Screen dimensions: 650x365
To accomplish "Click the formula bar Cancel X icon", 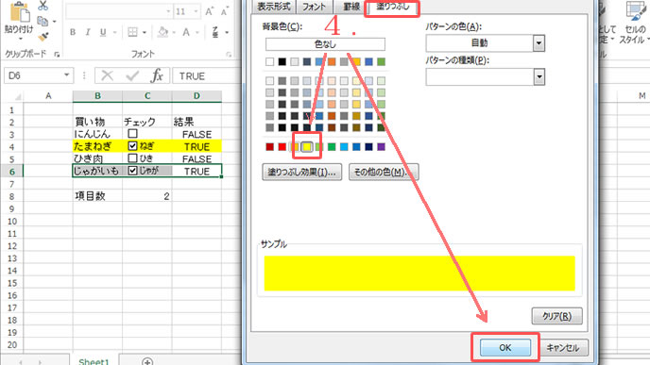I will pyautogui.click(x=108, y=75).
